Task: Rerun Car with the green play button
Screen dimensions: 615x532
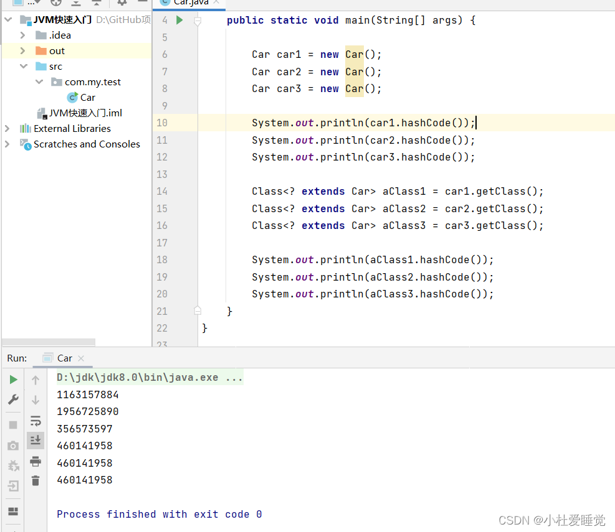Action: pos(13,379)
